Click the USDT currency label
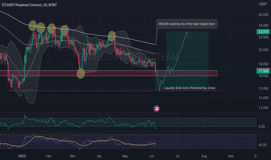 tap(263, 4)
